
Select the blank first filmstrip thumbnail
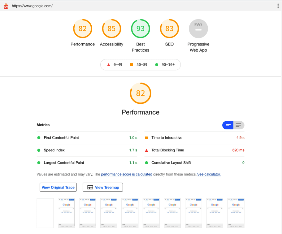tap(45, 213)
